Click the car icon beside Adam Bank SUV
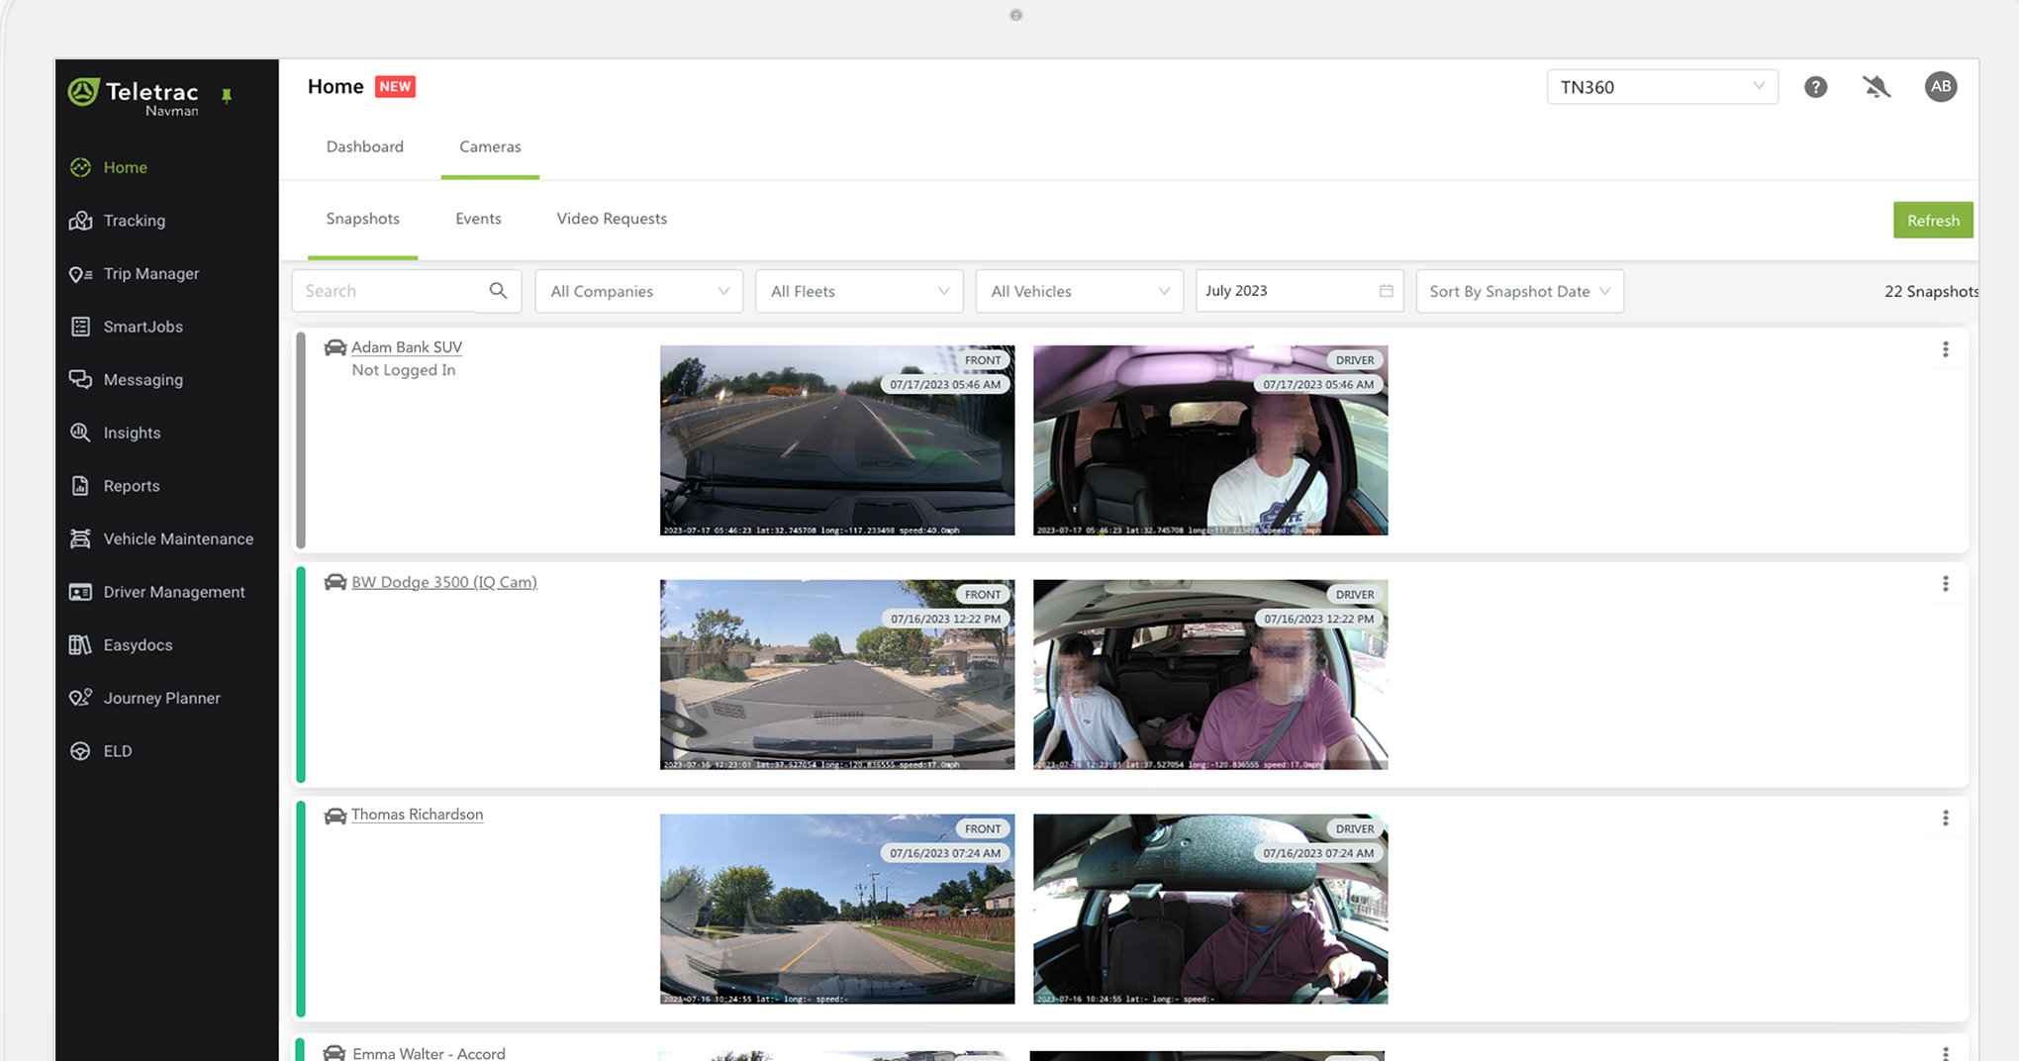 336,347
